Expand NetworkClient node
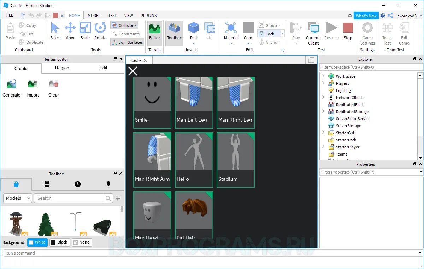 [323, 97]
